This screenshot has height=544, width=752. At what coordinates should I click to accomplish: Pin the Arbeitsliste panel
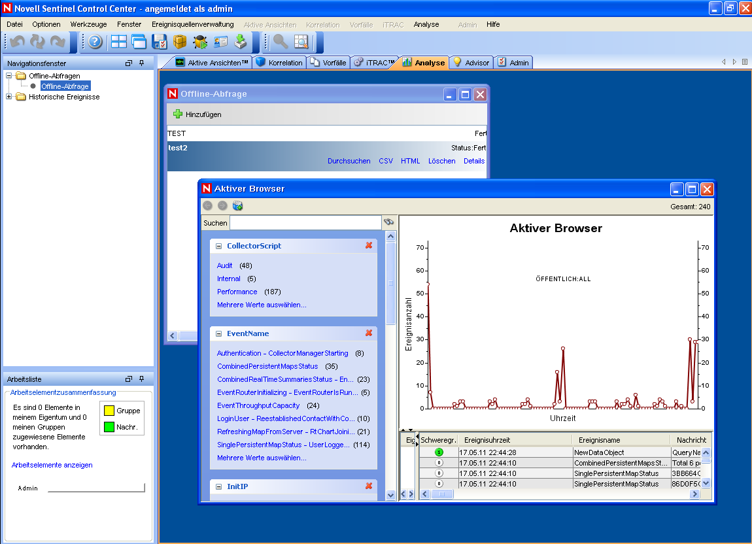tap(142, 379)
